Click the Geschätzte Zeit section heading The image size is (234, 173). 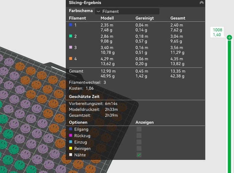pyautogui.click(x=84, y=97)
